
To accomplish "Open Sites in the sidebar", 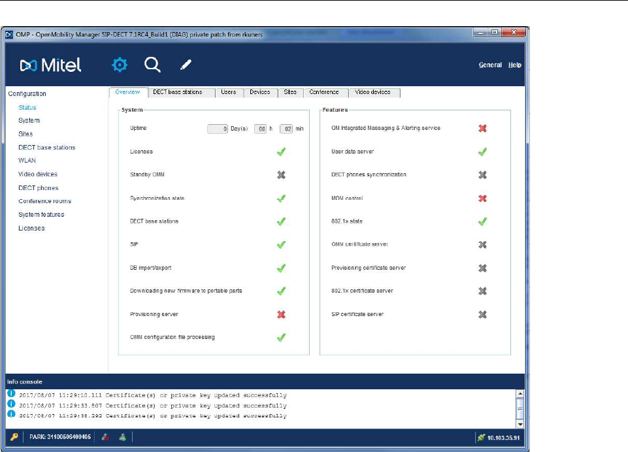I will pyautogui.click(x=25, y=134).
